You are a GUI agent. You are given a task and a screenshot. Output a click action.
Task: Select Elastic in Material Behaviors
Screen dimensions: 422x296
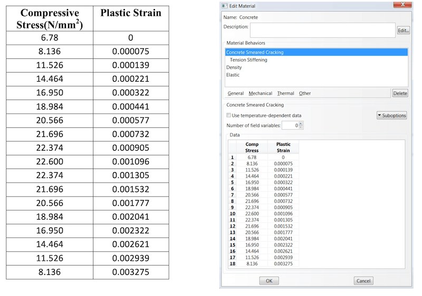point(233,75)
